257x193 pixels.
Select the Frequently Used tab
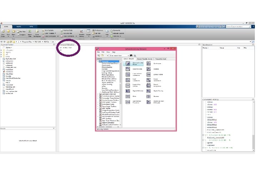(x=161, y=59)
